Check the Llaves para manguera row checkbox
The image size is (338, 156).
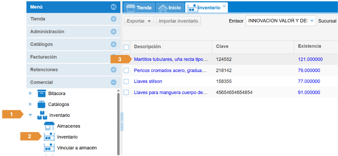tap(126, 92)
